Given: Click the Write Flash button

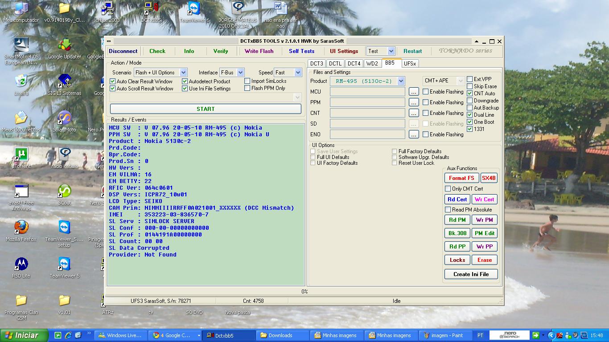Looking at the screenshot, I should pyautogui.click(x=259, y=51).
